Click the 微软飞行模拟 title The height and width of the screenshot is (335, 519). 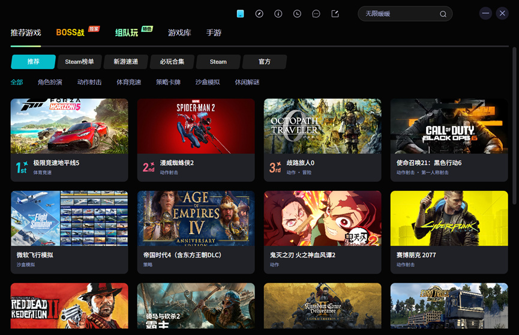tap(35, 255)
